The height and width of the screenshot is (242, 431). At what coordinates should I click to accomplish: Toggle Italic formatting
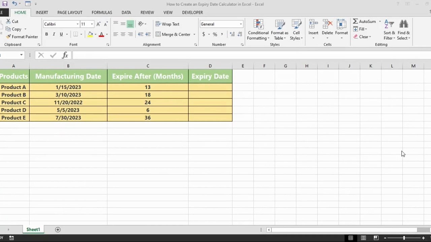pos(54,34)
